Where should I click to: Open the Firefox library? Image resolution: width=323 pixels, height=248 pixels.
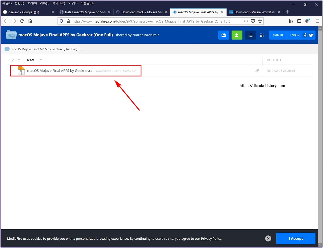click(x=291, y=21)
